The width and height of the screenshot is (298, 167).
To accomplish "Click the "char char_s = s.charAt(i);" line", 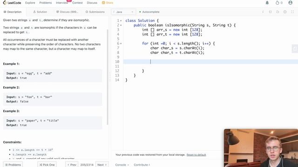I will point(177,48).
